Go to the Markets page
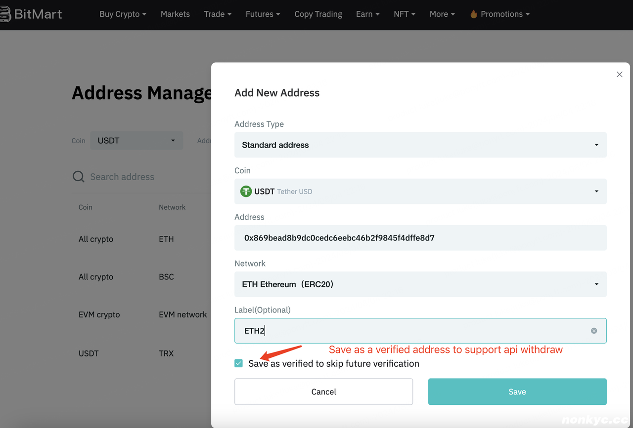The width and height of the screenshot is (633, 428). pyautogui.click(x=175, y=14)
